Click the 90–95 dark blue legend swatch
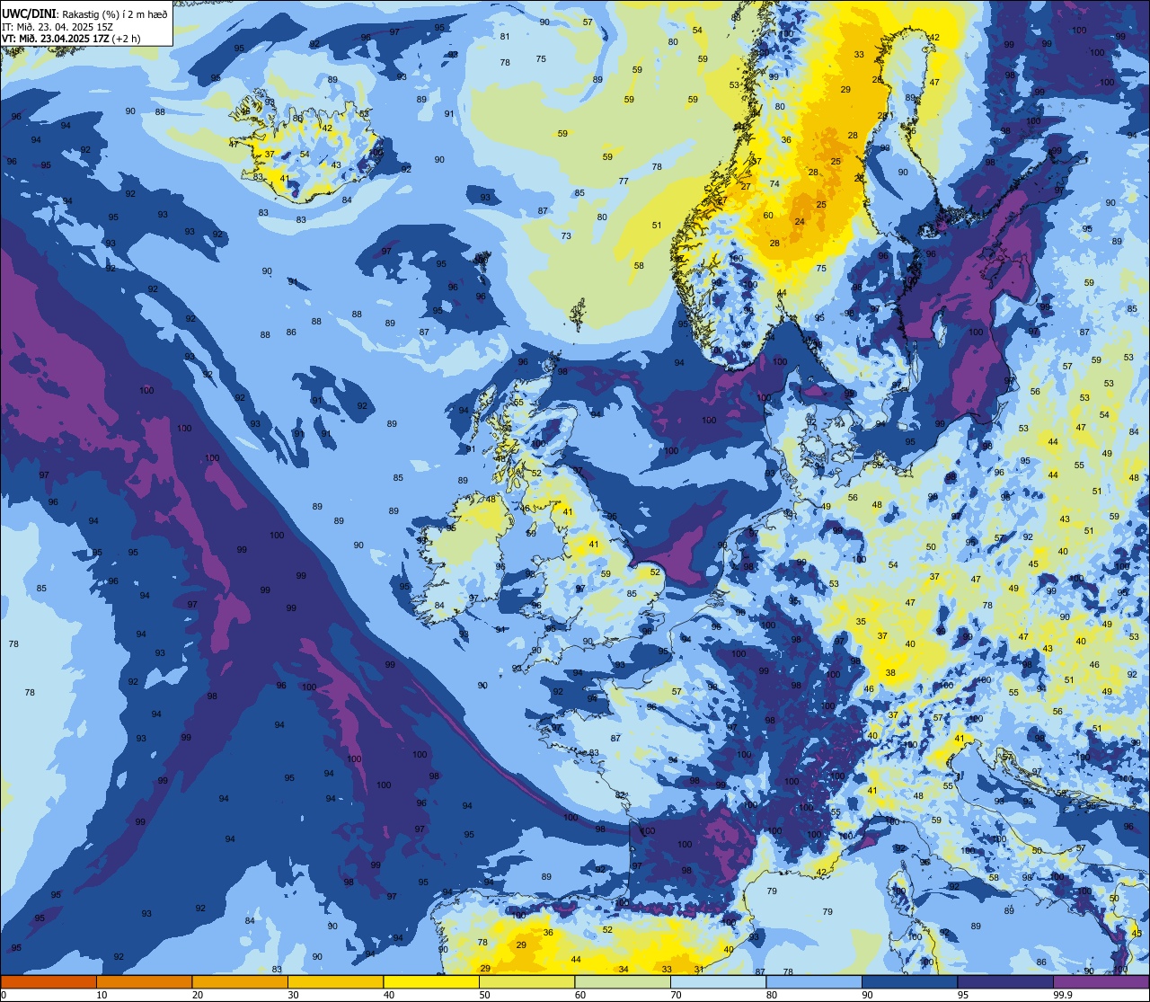The image size is (1150, 1002). (x=909, y=981)
